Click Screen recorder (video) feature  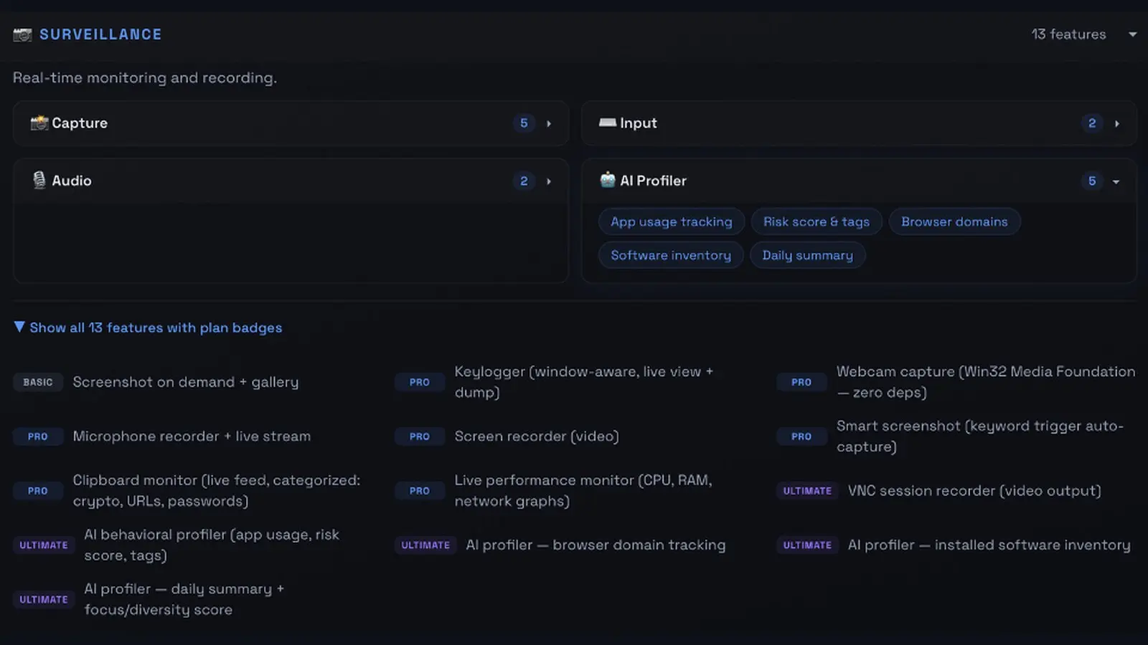click(x=537, y=436)
